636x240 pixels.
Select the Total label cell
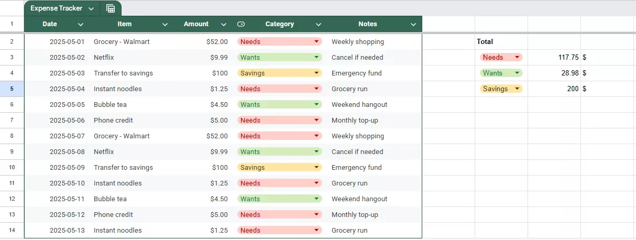click(500, 41)
